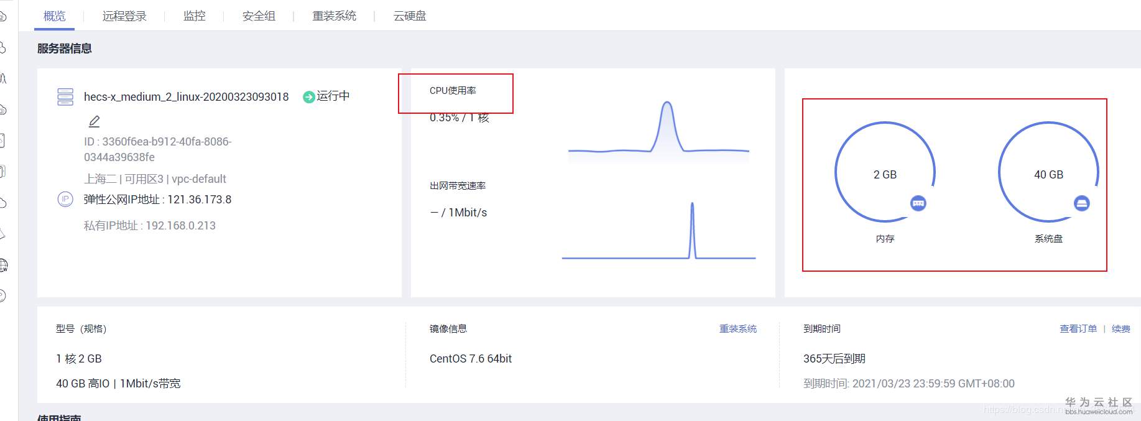Click the 运行中 status text
Screen dimensions: 1141x421
333,96
